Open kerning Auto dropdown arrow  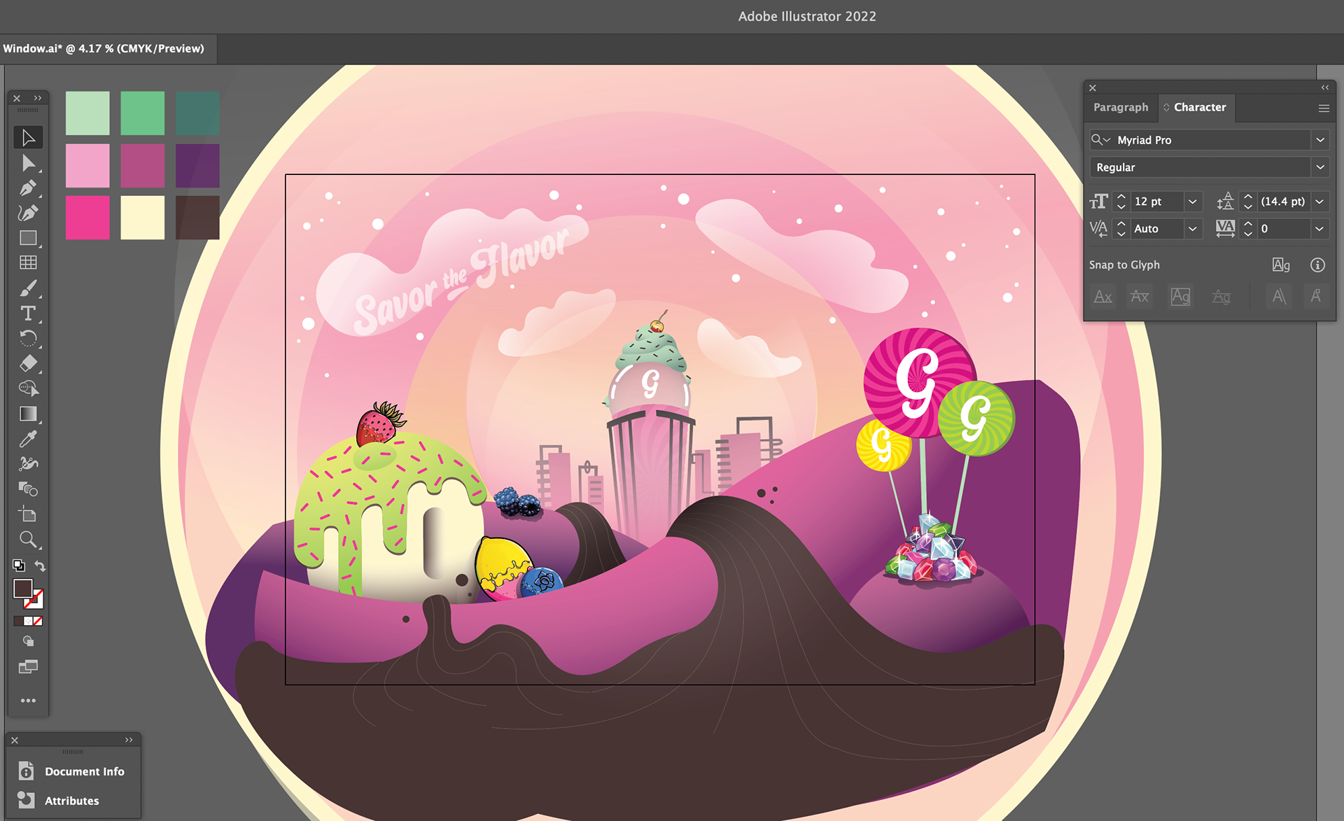(x=1193, y=229)
